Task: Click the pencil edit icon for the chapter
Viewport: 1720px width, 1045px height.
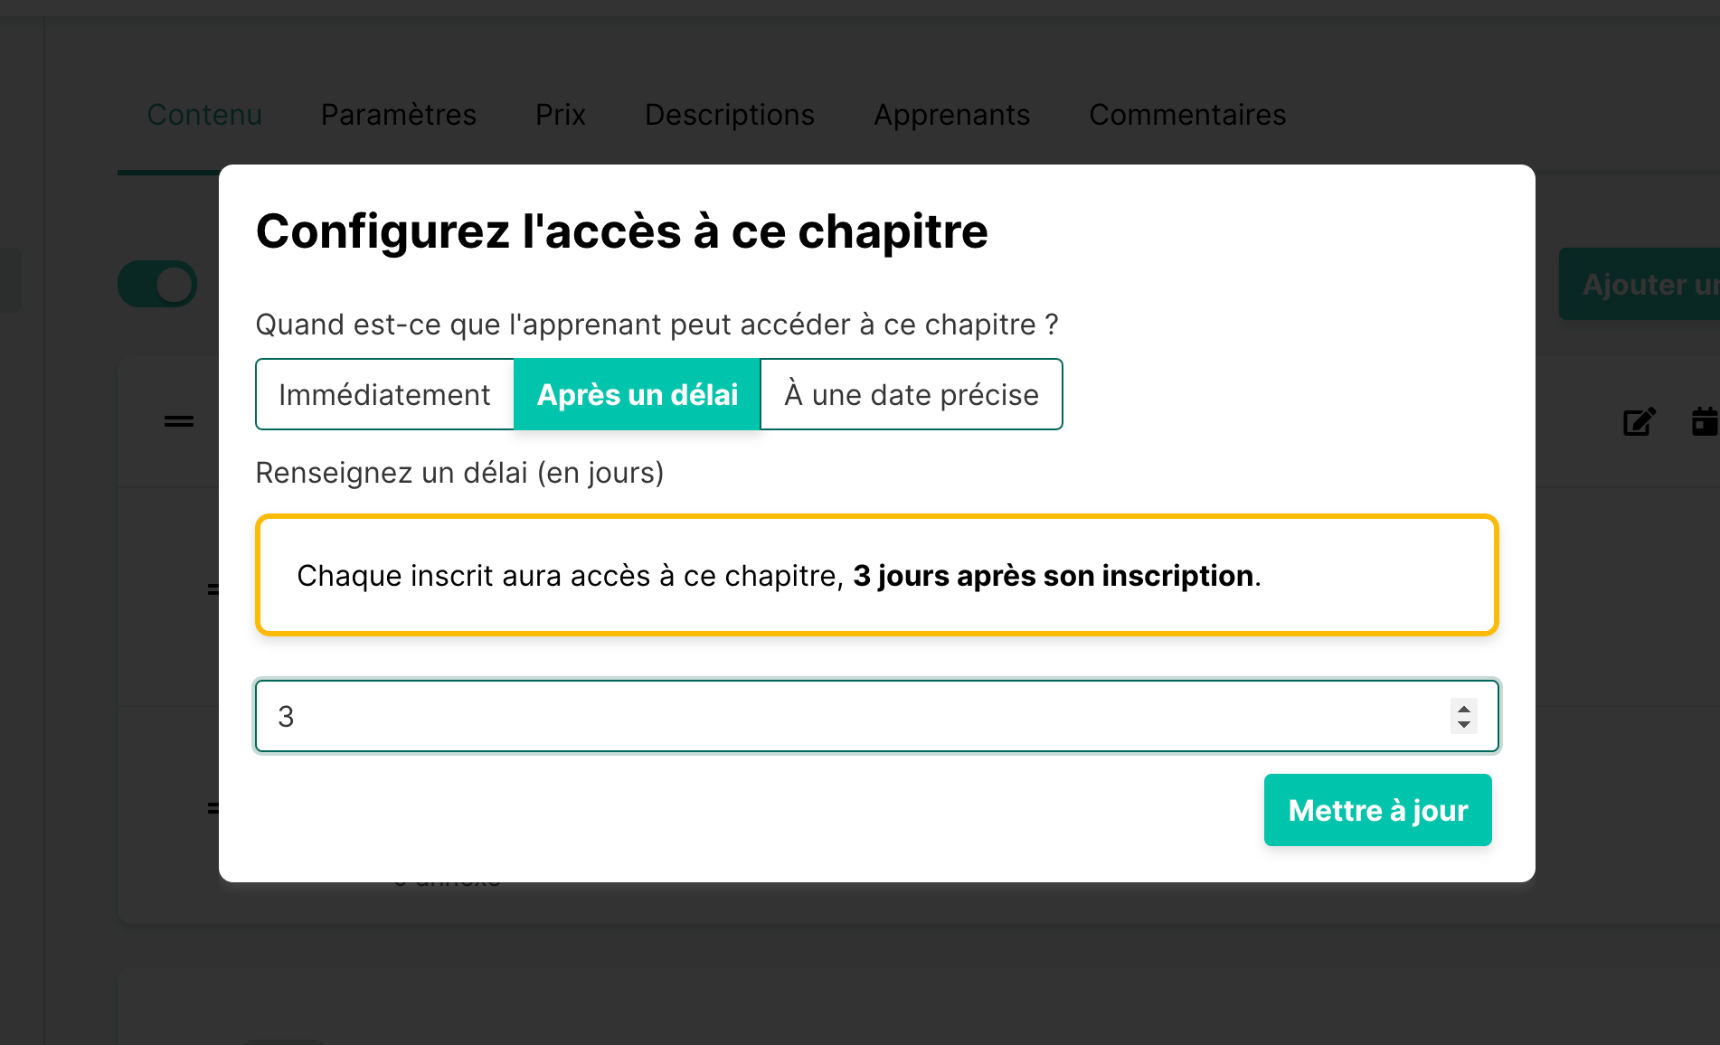Action: pos(1639,421)
